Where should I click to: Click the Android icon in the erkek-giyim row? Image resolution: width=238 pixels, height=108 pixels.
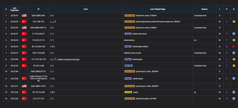pos(227,59)
